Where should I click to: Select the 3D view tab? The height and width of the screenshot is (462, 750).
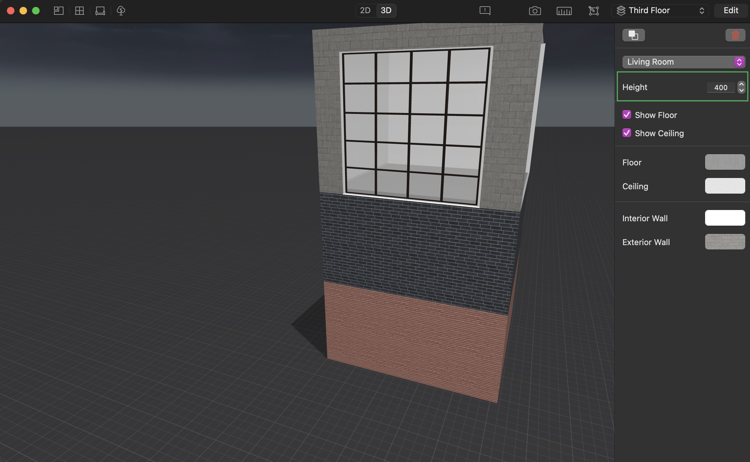click(x=386, y=11)
